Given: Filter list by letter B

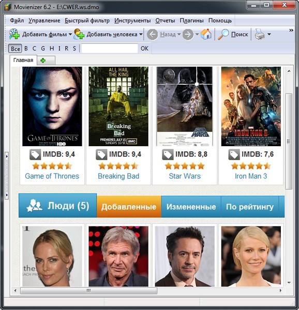Looking at the screenshot, I should tap(26, 49).
